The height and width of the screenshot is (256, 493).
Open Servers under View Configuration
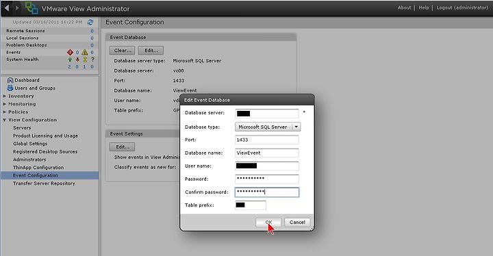click(22, 128)
